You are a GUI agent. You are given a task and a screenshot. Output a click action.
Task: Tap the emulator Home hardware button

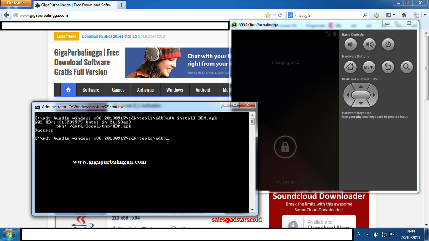[x=351, y=67]
